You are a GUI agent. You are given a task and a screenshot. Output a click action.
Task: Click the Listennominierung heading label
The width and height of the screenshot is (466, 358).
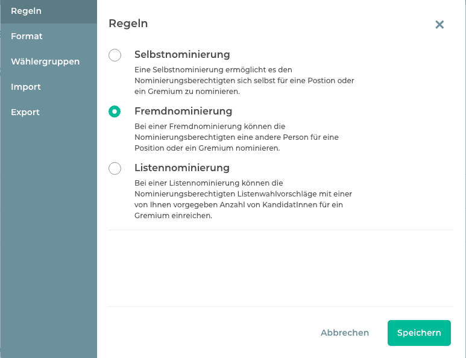[182, 168]
